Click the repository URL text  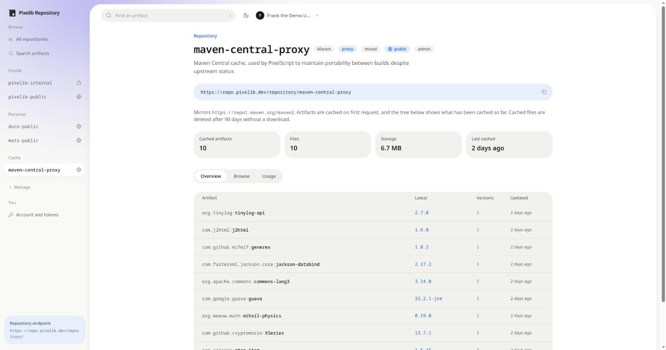click(276, 92)
